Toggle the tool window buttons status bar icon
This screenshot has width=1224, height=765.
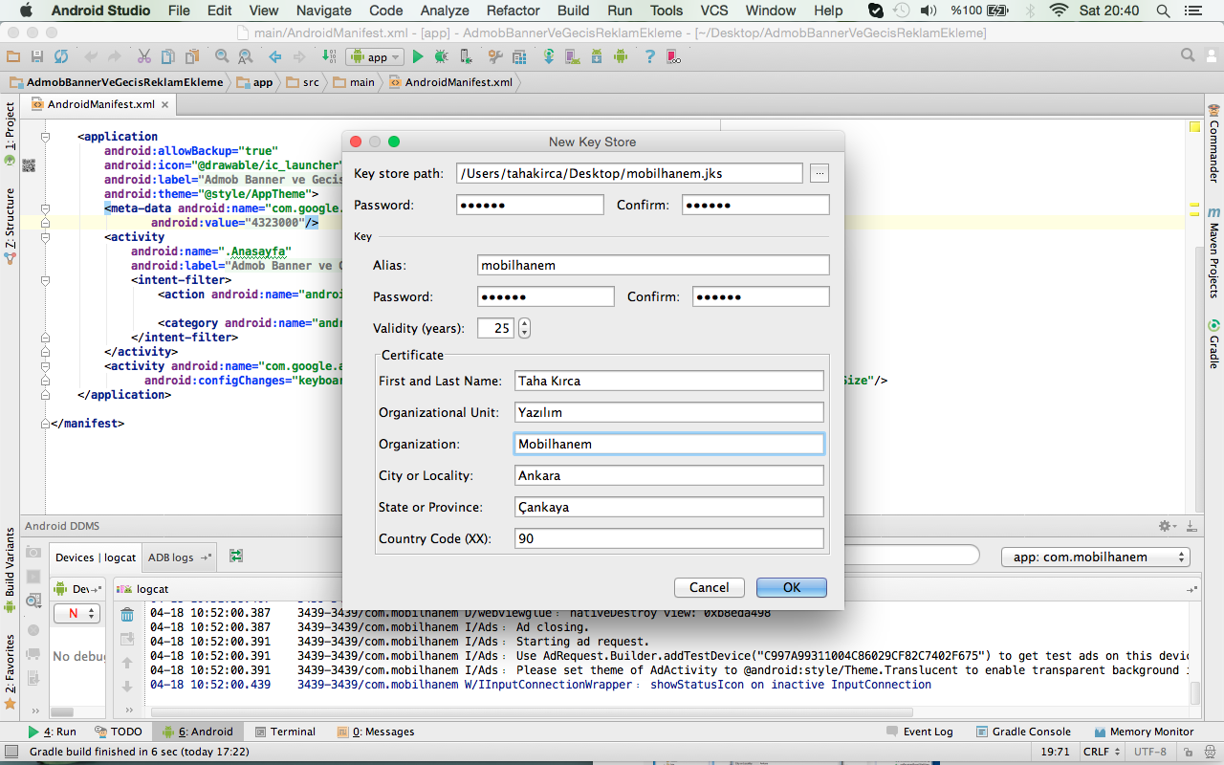pyautogui.click(x=10, y=752)
